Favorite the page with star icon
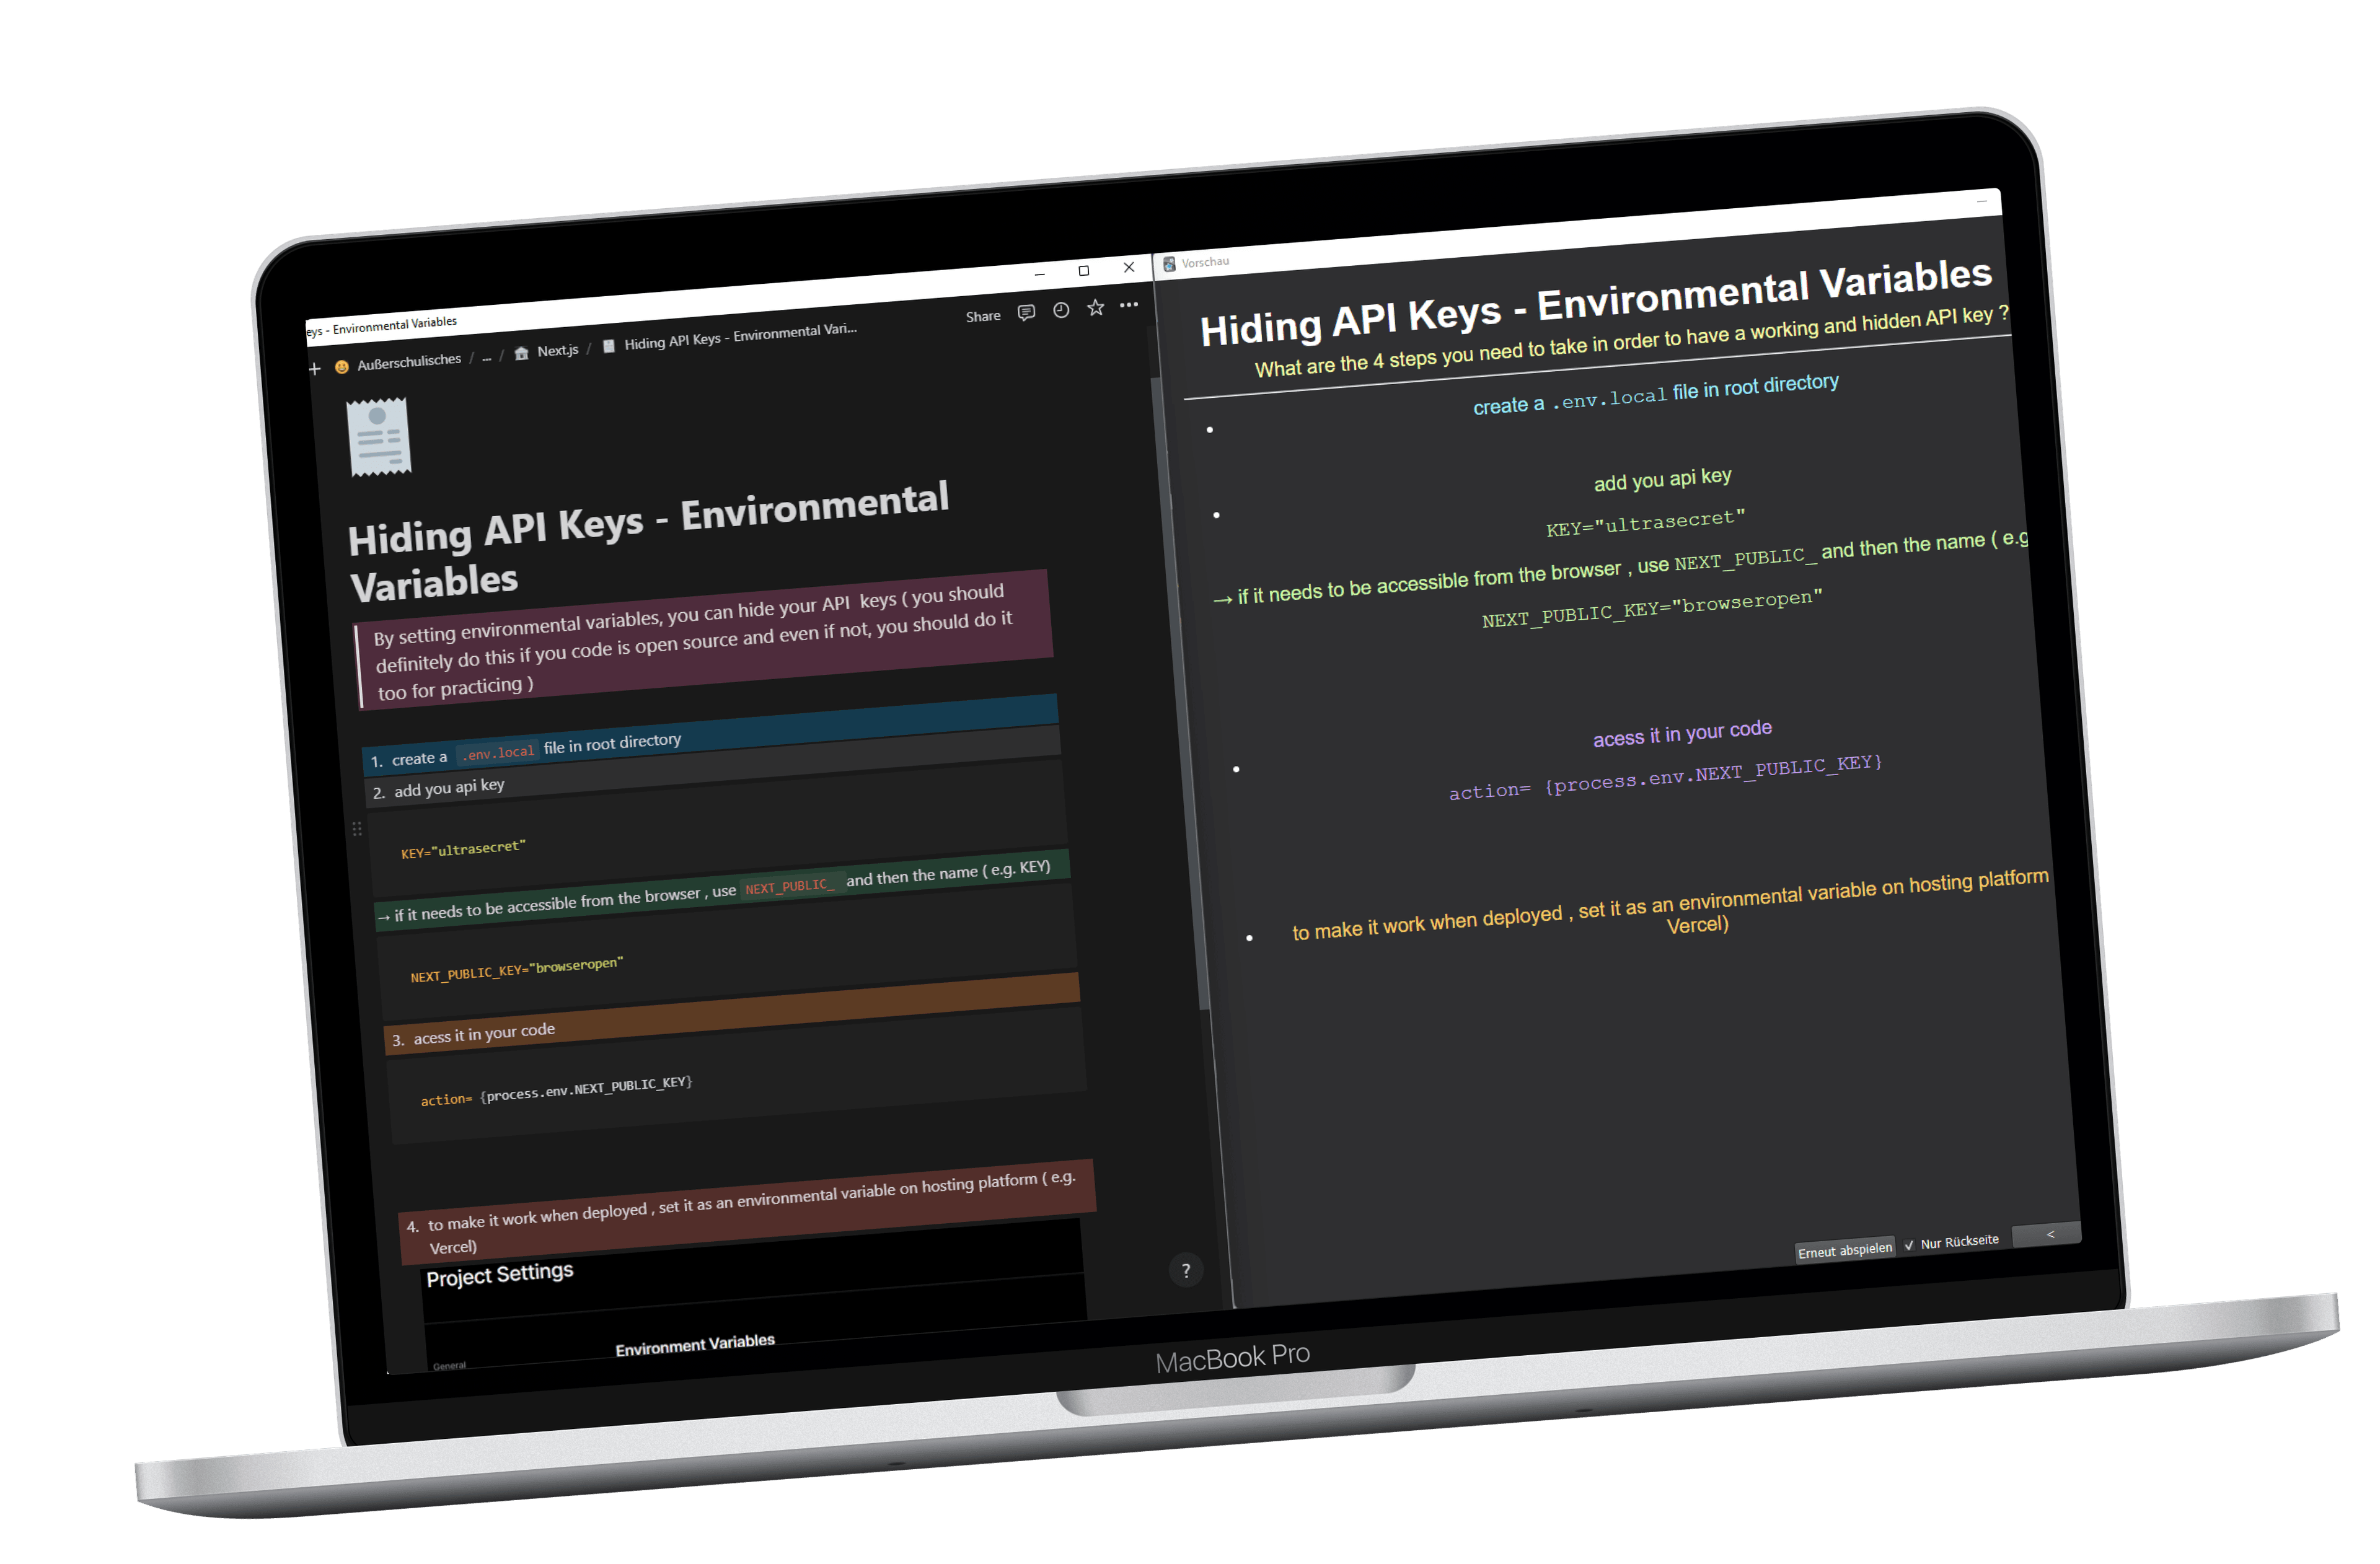The height and width of the screenshot is (1564, 2380). (x=1096, y=308)
